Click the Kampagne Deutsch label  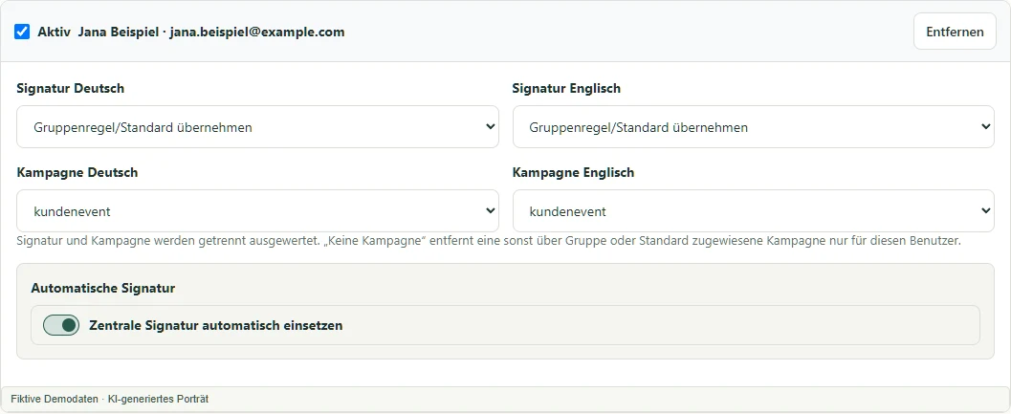pos(77,172)
